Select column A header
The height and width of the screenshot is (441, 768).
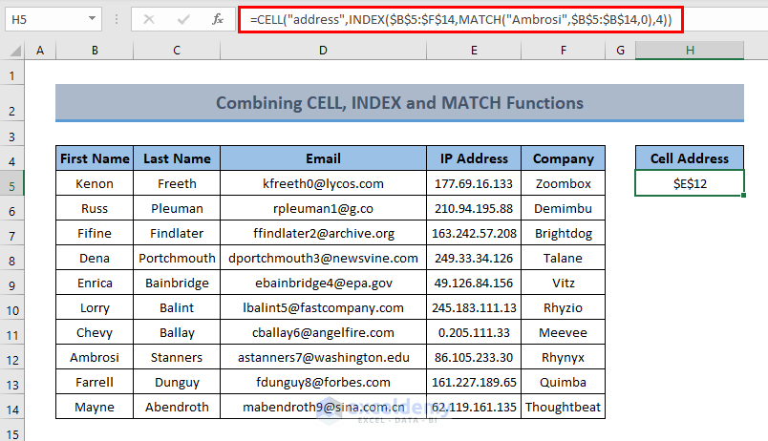[x=40, y=51]
